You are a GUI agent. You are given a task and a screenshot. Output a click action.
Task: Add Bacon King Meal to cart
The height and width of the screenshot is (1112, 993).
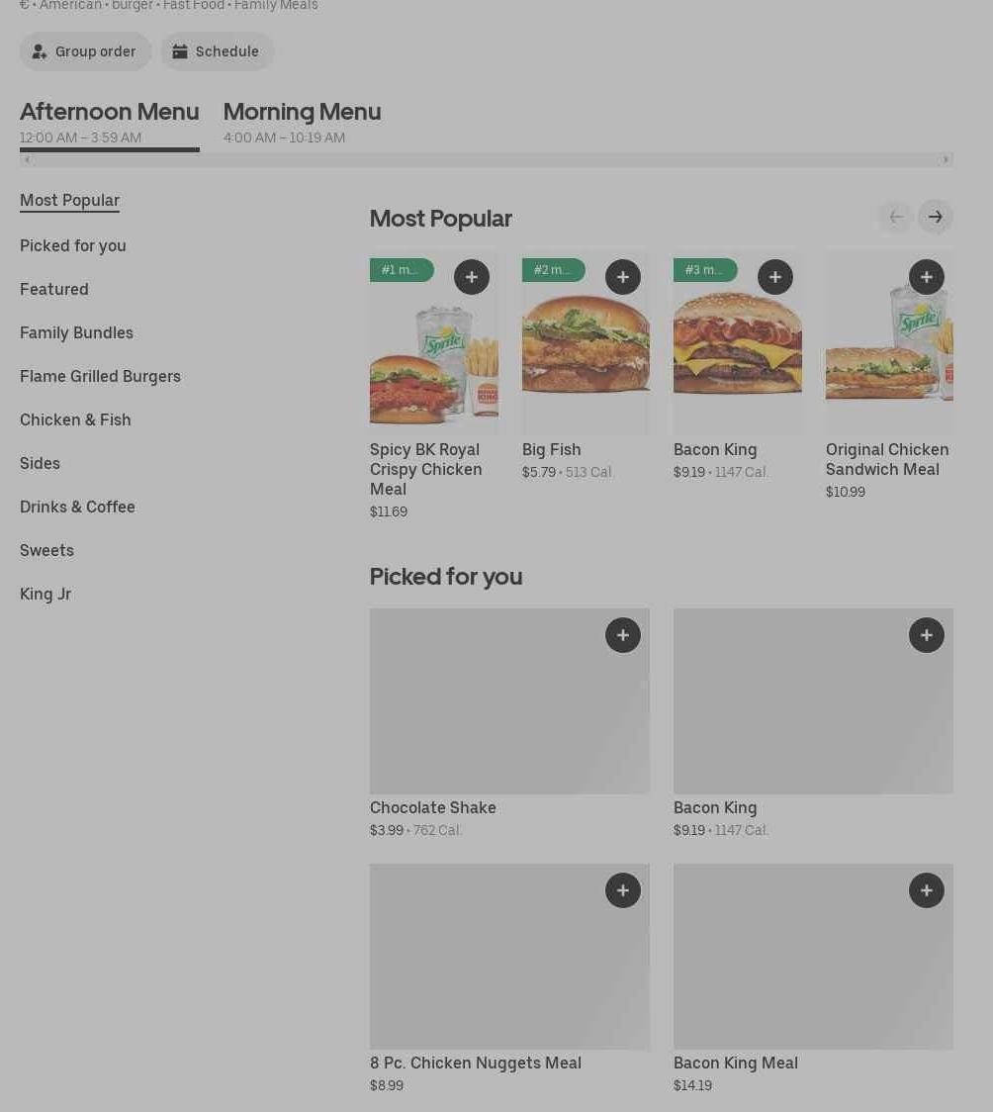(x=926, y=890)
